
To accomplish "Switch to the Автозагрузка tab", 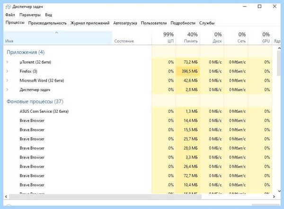I will point(125,23).
